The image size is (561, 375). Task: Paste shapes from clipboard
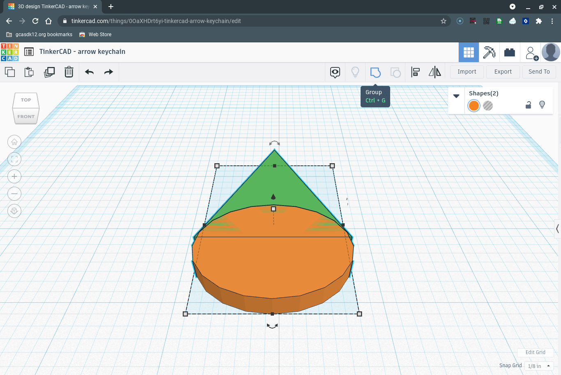29,72
